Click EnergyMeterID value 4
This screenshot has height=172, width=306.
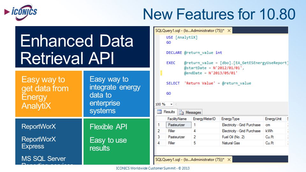(206, 131)
